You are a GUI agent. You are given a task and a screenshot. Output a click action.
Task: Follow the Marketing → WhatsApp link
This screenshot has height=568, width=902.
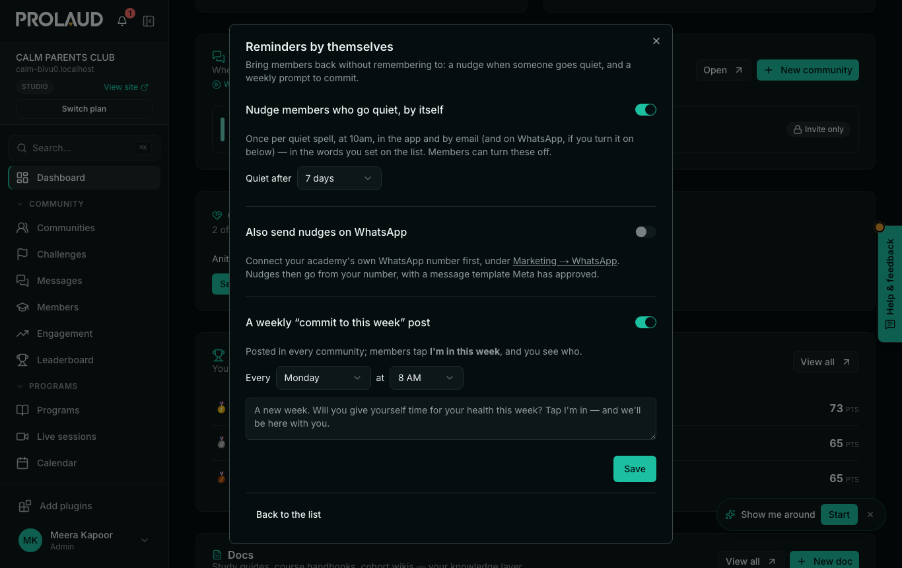(x=565, y=261)
